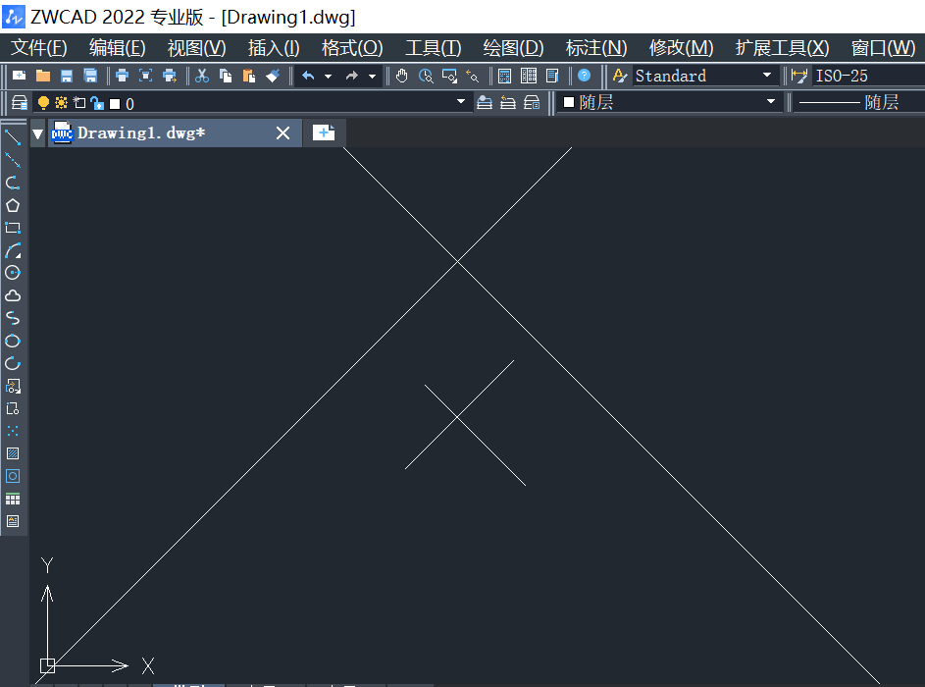Click the Make Block tool
925x687 pixels.
click(x=13, y=408)
